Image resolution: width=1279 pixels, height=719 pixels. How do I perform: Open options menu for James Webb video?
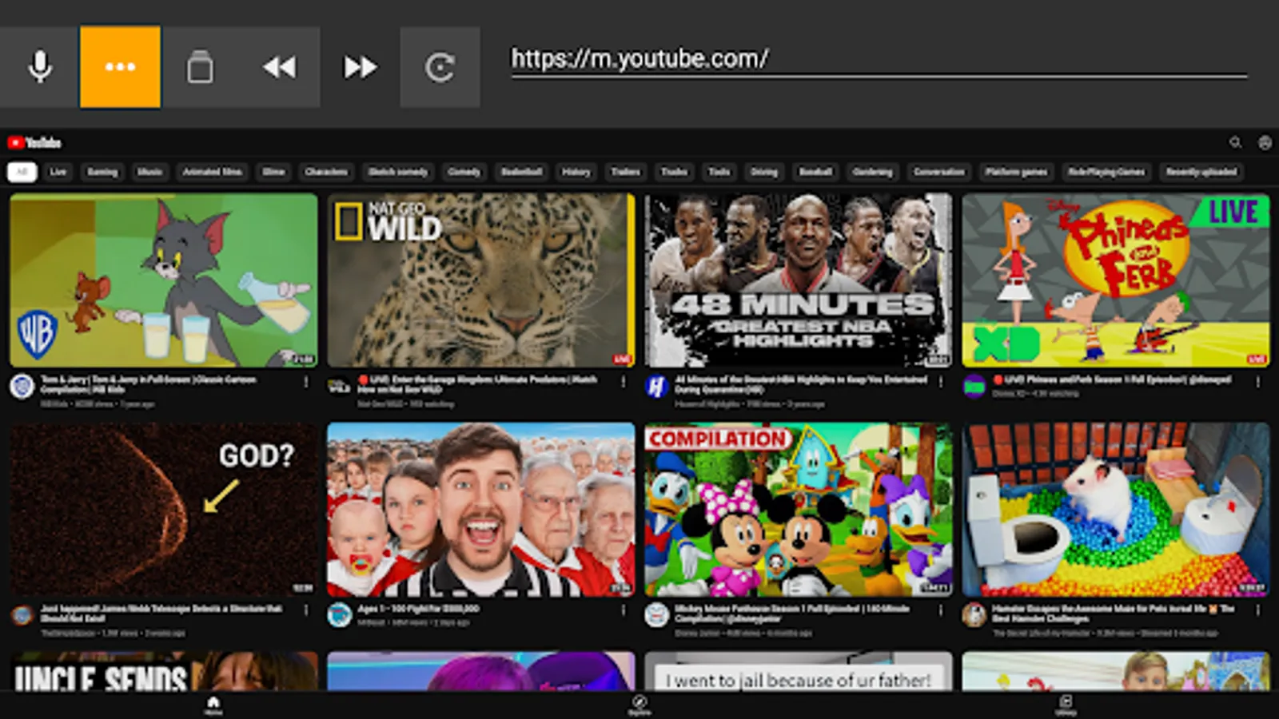pyautogui.click(x=306, y=611)
